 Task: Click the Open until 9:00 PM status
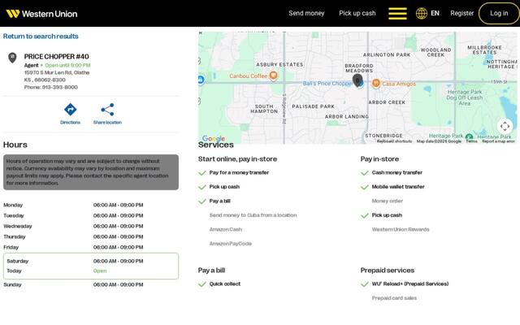(67, 65)
